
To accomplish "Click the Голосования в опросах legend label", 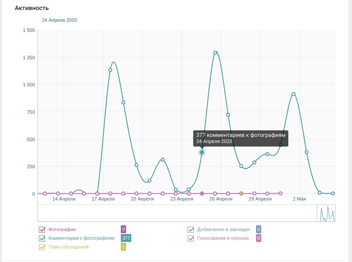I will point(223,238).
